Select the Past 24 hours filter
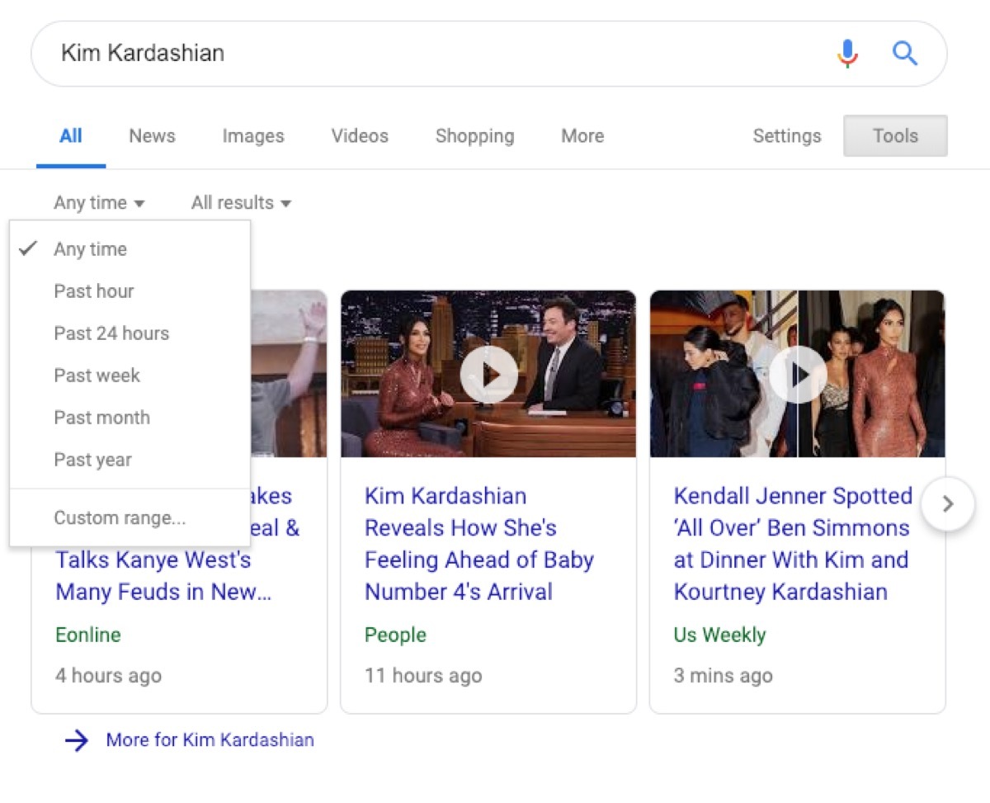Viewport: 990px width, 803px height. (x=111, y=333)
